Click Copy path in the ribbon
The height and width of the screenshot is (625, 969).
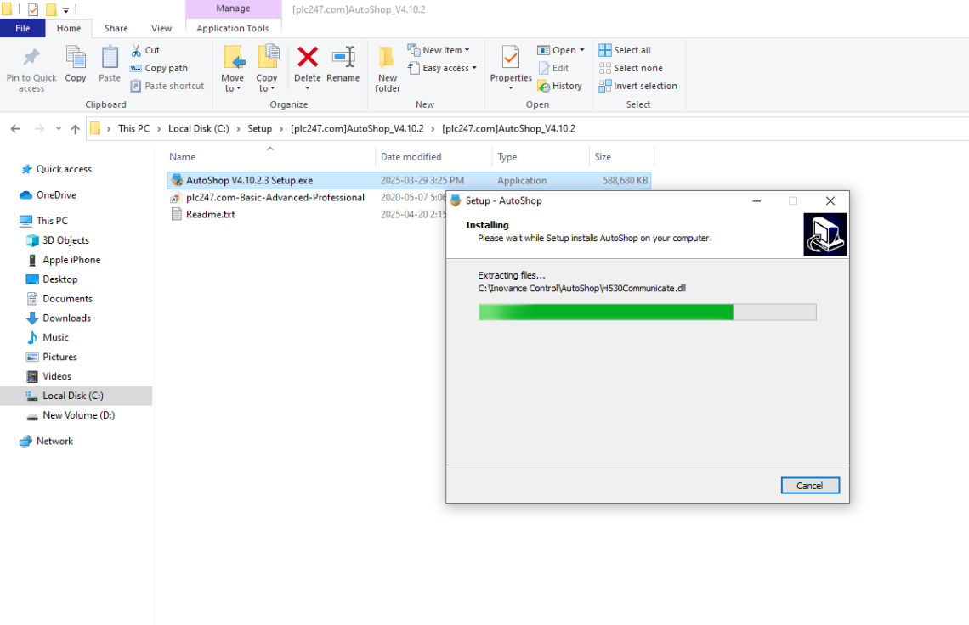(159, 68)
